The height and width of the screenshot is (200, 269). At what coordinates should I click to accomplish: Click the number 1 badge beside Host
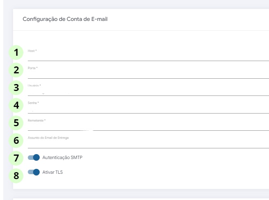coord(16,52)
